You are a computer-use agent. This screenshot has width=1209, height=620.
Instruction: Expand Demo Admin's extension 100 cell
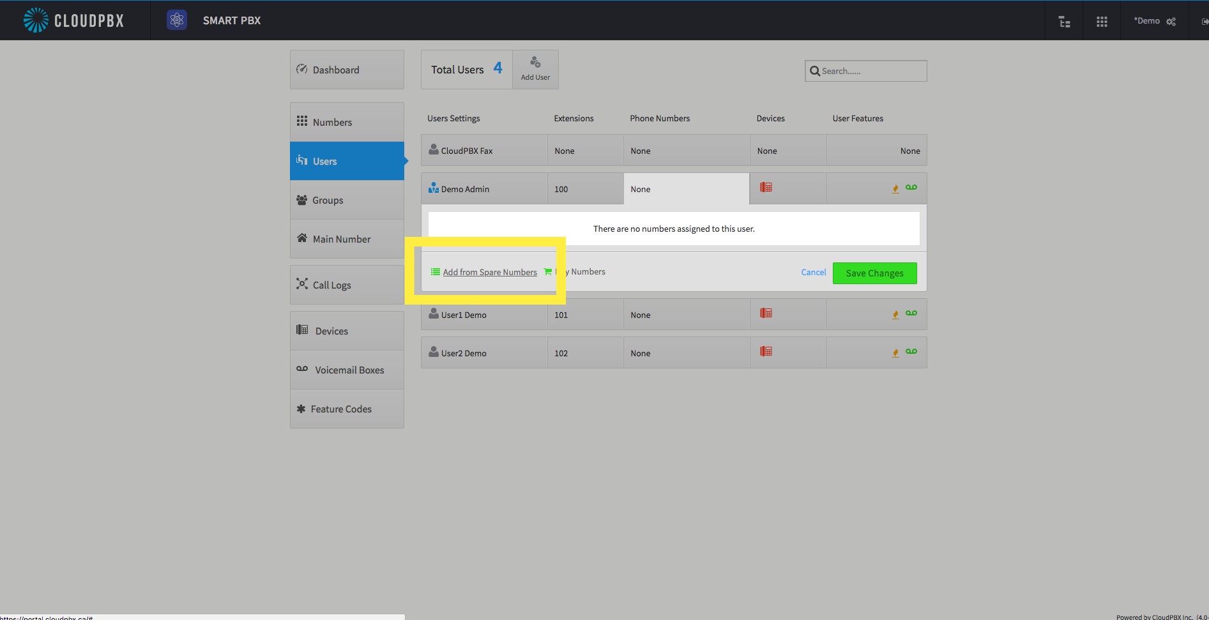(x=585, y=189)
